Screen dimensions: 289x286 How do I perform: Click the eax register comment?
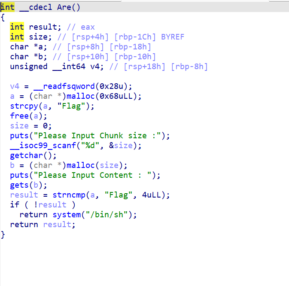88,27
